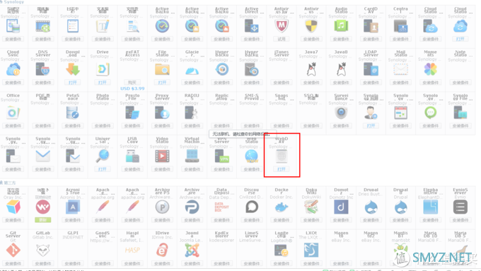The height and width of the screenshot is (271, 481).
Task: Click the Virtual Machine Manager icon
Action: point(192,156)
